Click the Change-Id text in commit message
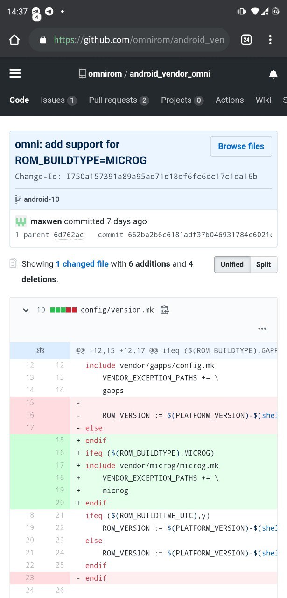287x598 pixels. pos(136,177)
